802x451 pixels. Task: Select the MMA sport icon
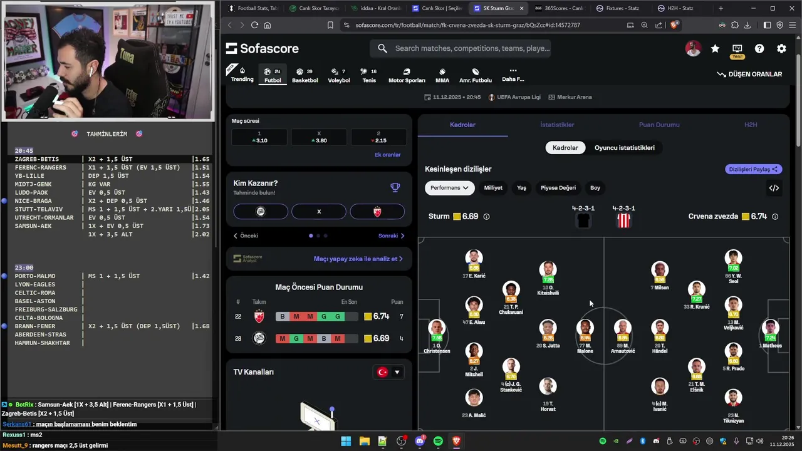pyautogui.click(x=442, y=75)
